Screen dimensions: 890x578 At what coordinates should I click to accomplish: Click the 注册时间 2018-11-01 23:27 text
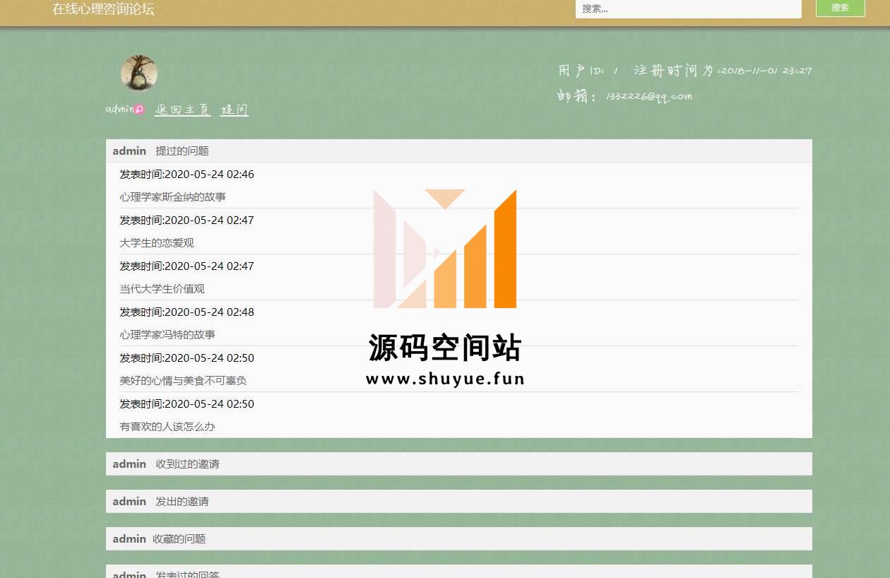pos(723,71)
